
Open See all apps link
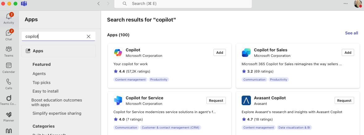click(351, 33)
